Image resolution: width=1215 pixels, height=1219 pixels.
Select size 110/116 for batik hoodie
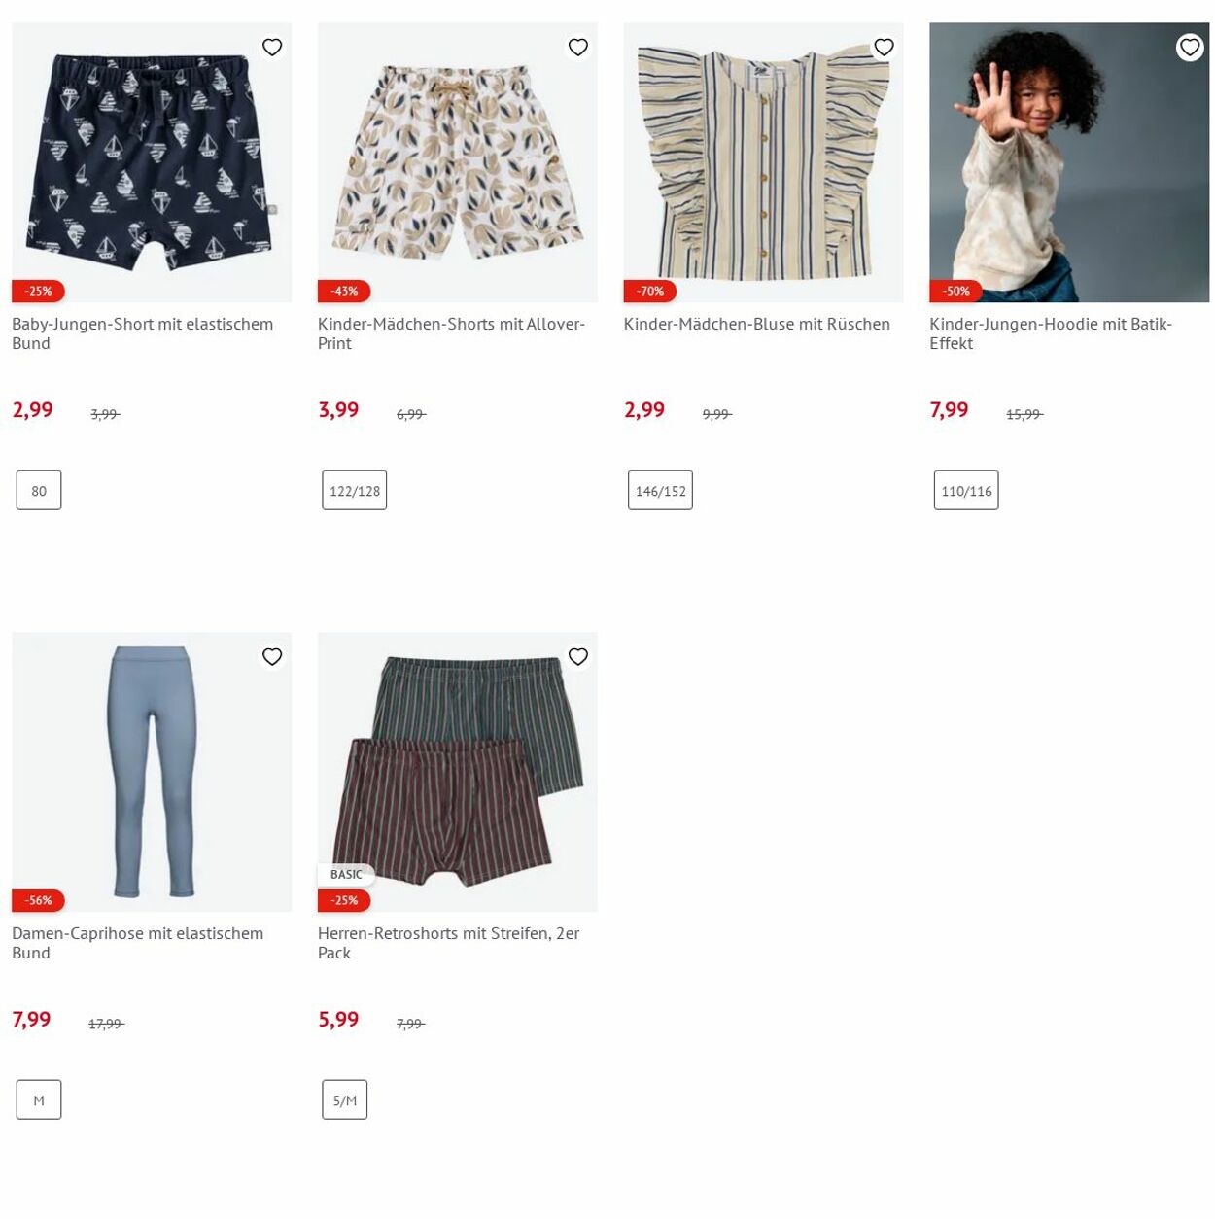pyautogui.click(x=966, y=491)
